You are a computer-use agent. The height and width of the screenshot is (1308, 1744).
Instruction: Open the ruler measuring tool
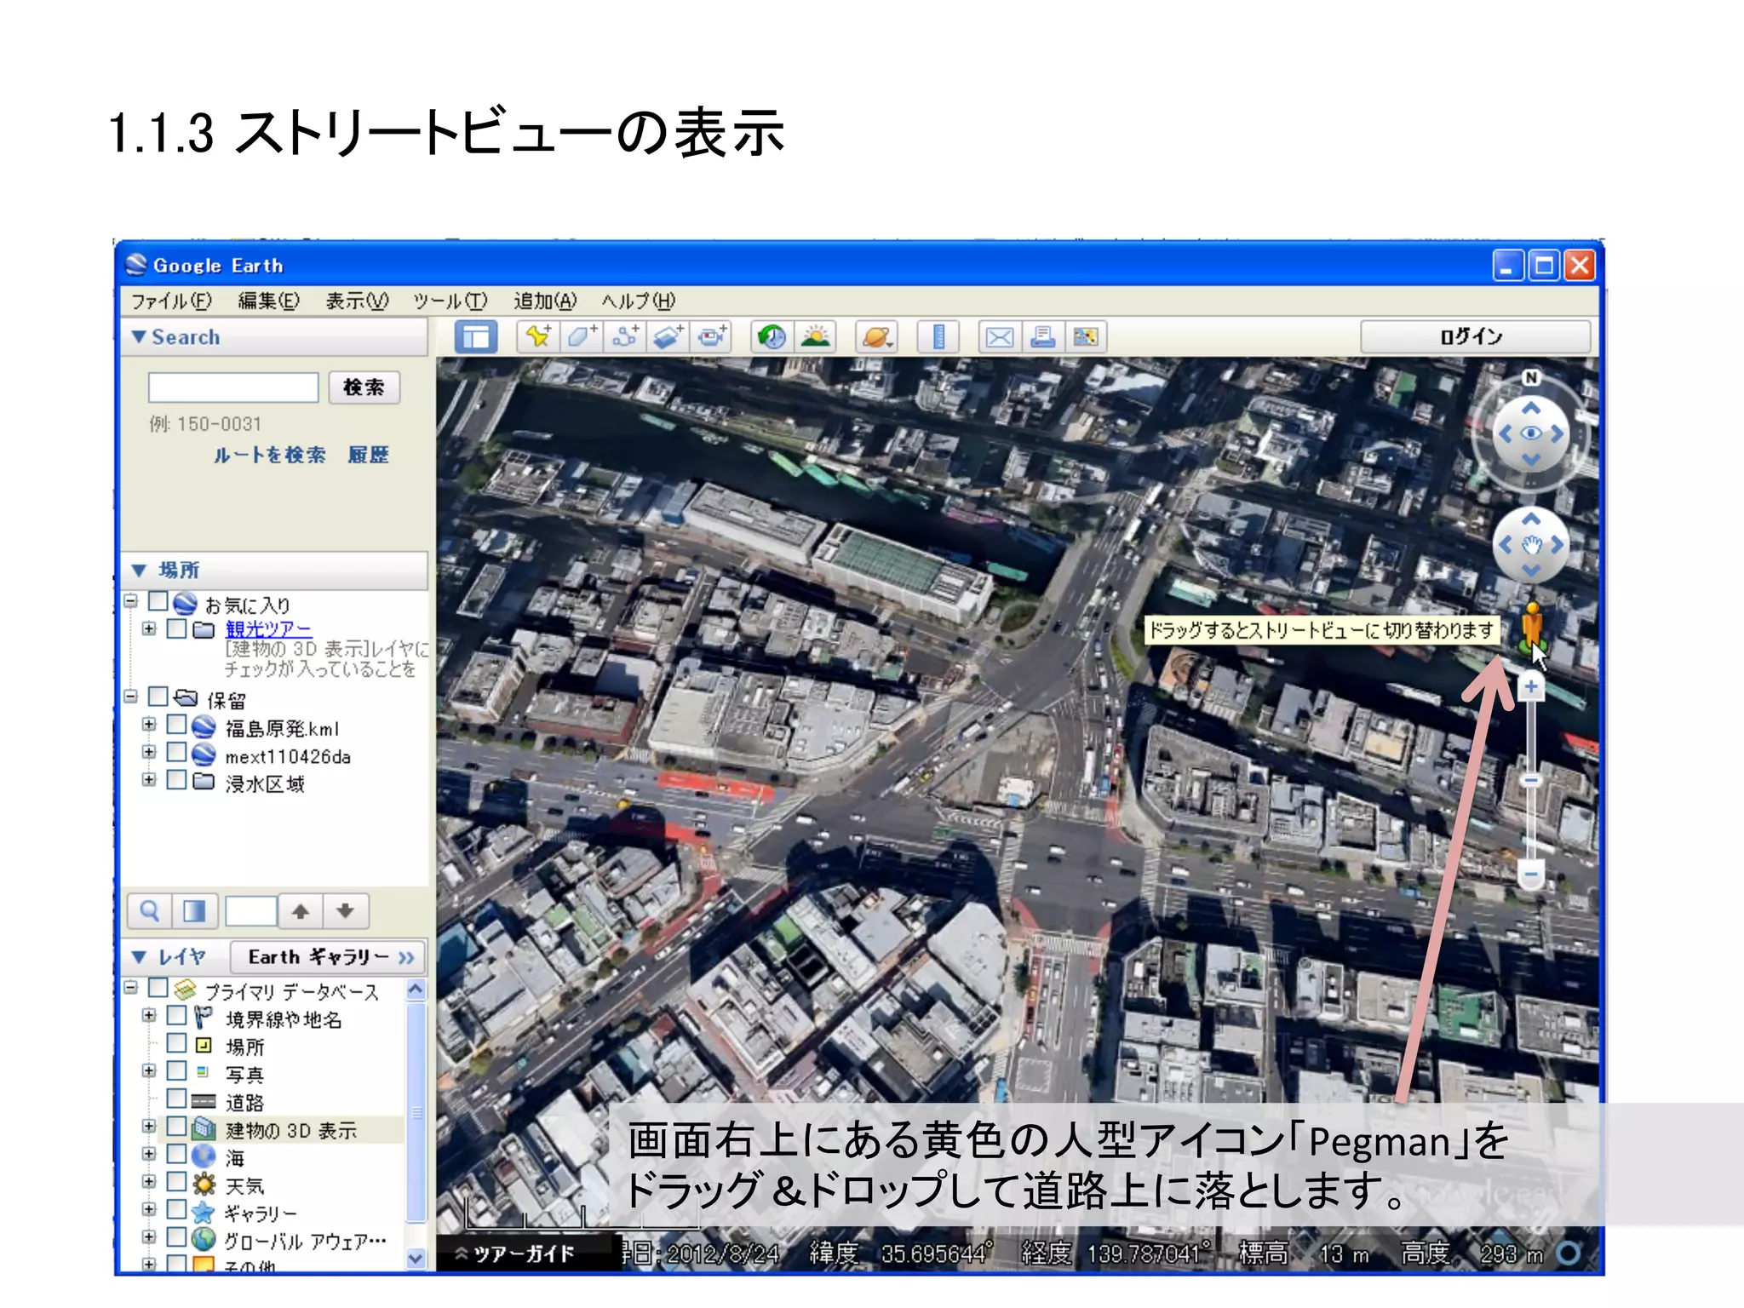[x=938, y=337]
